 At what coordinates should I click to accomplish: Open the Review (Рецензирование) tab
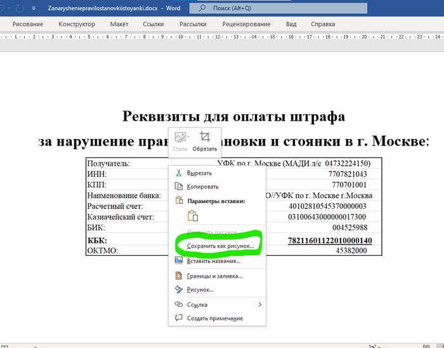point(246,24)
